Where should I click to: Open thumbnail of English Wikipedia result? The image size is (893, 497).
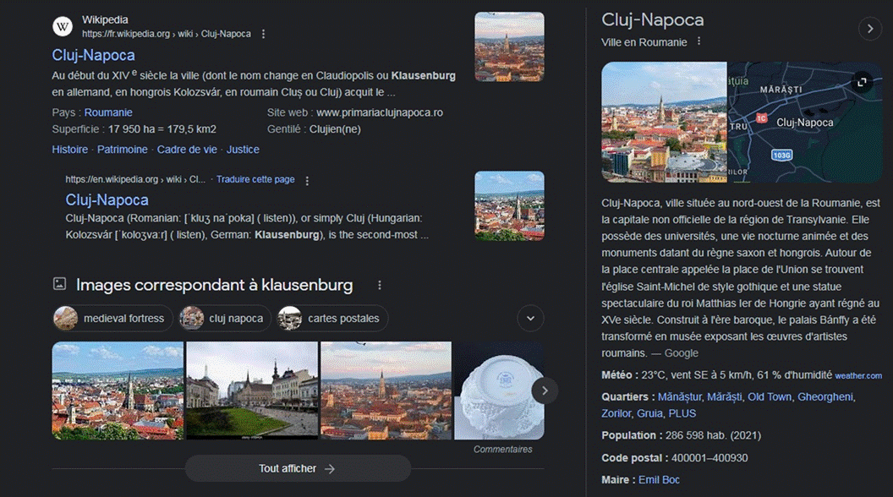point(510,206)
